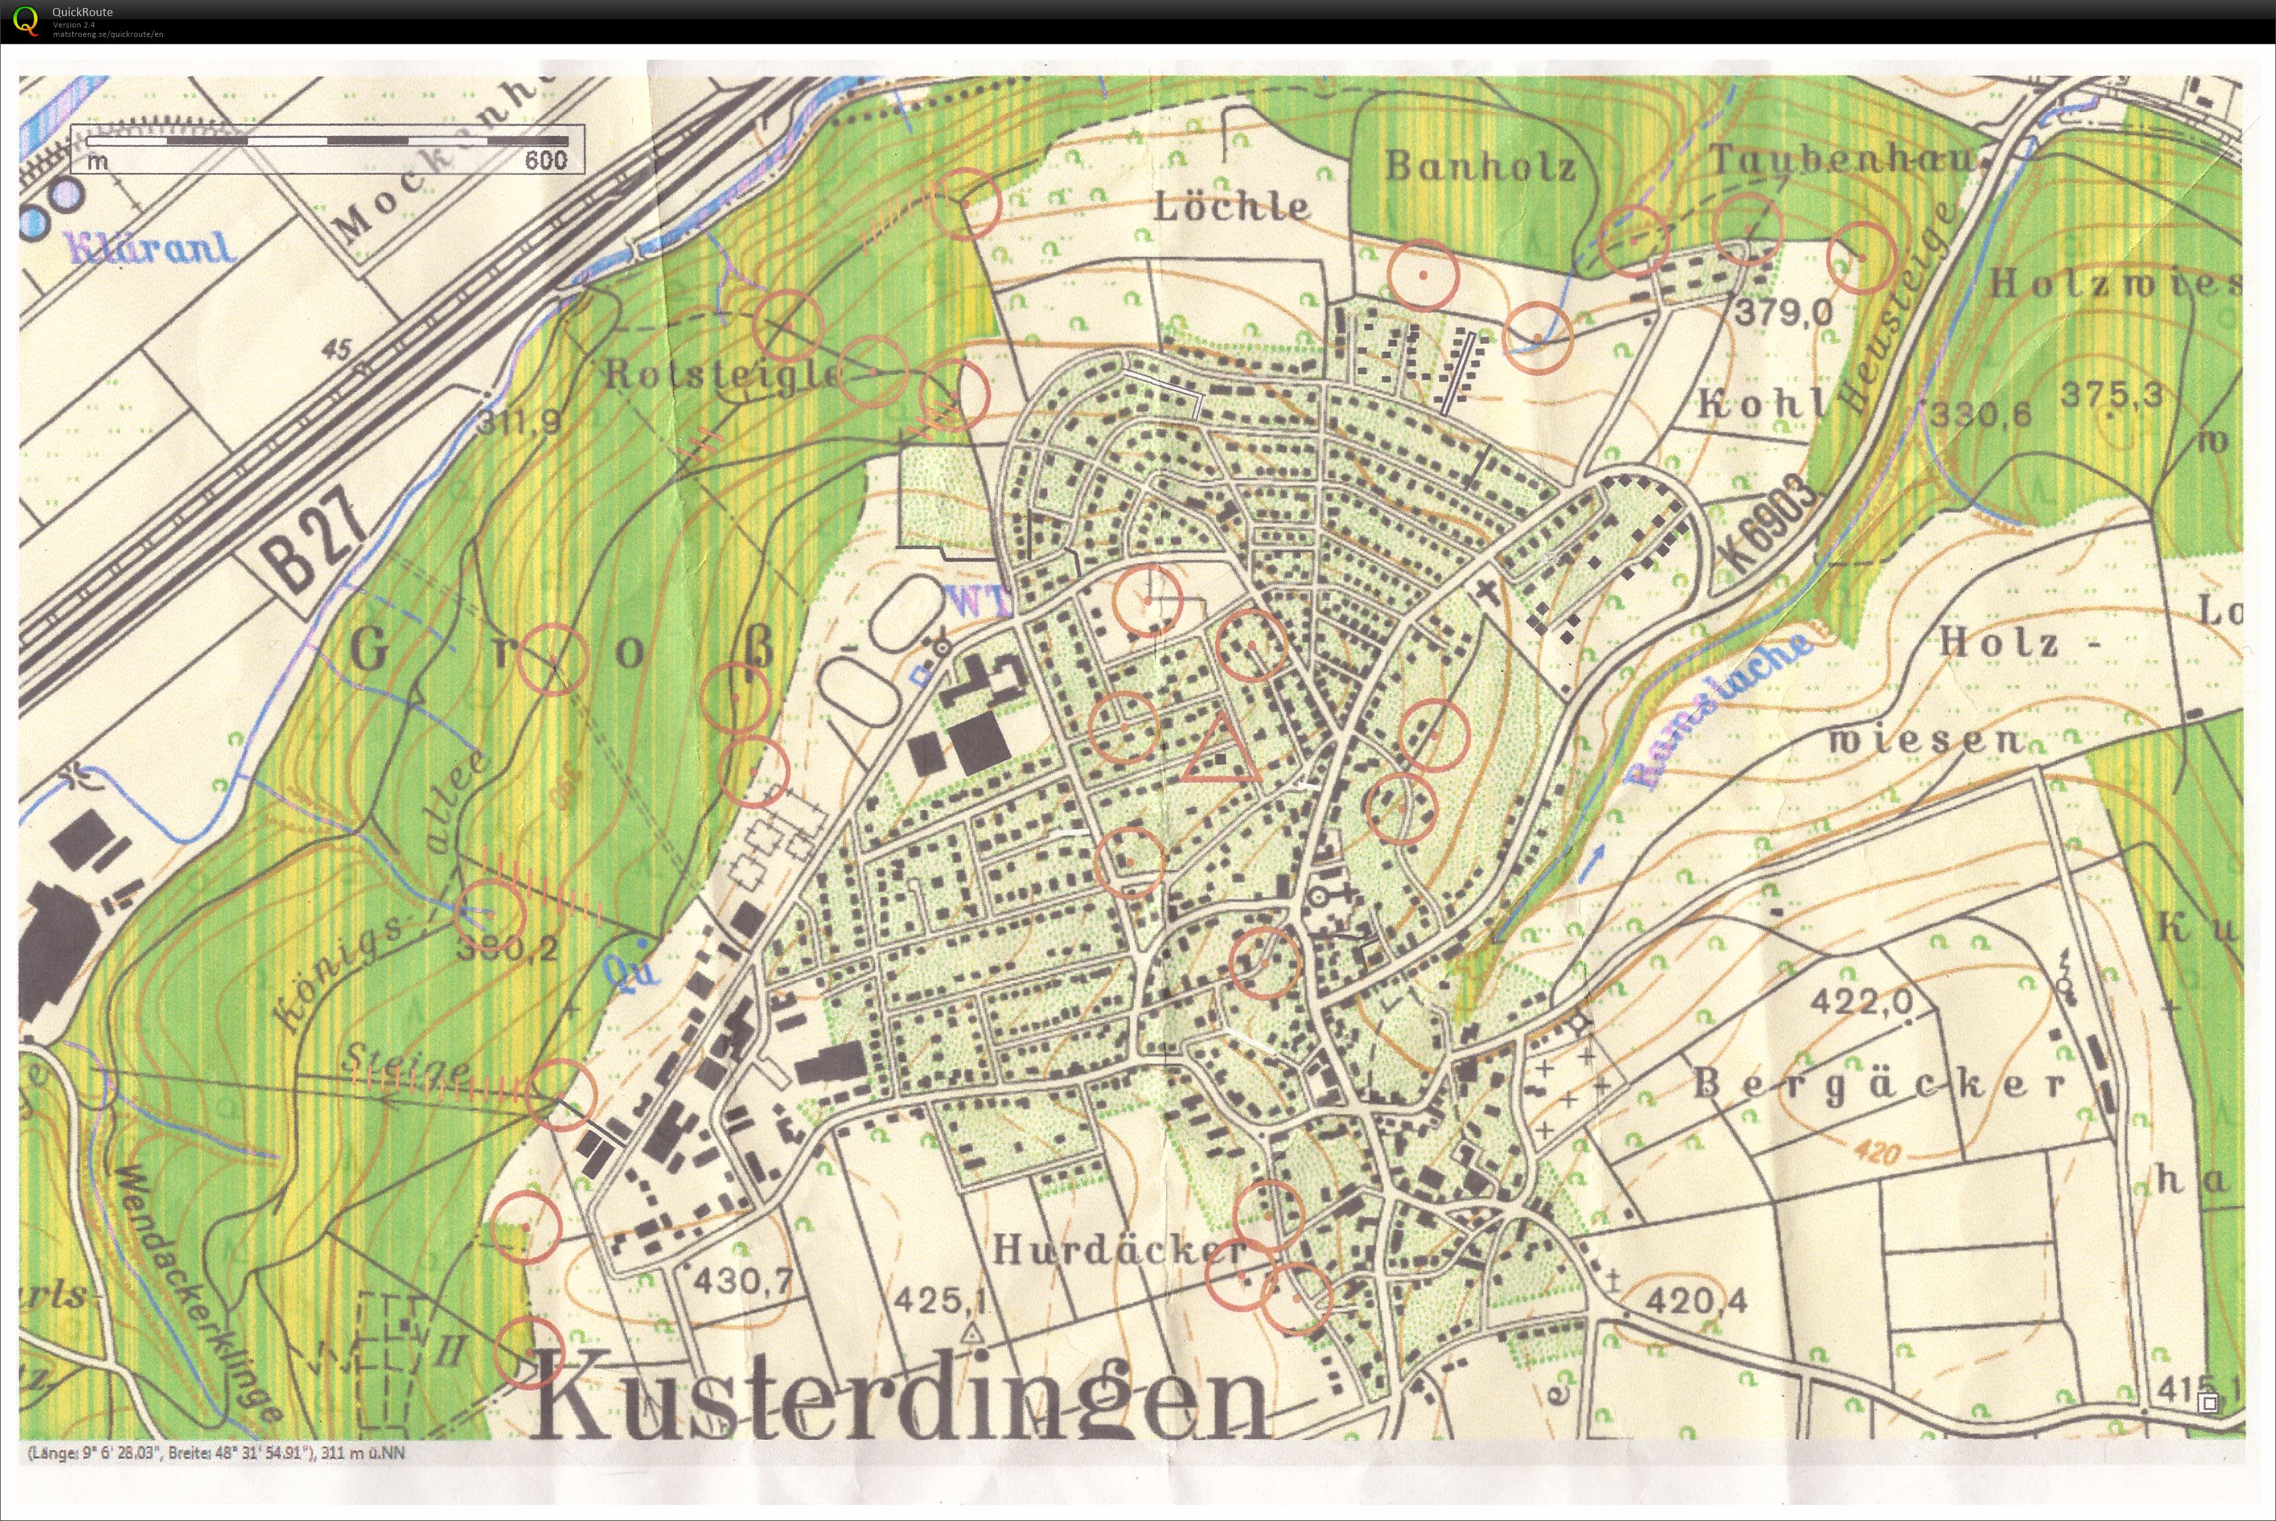
Task: Click the Taubenhau forest label
Action: click(x=1840, y=159)
